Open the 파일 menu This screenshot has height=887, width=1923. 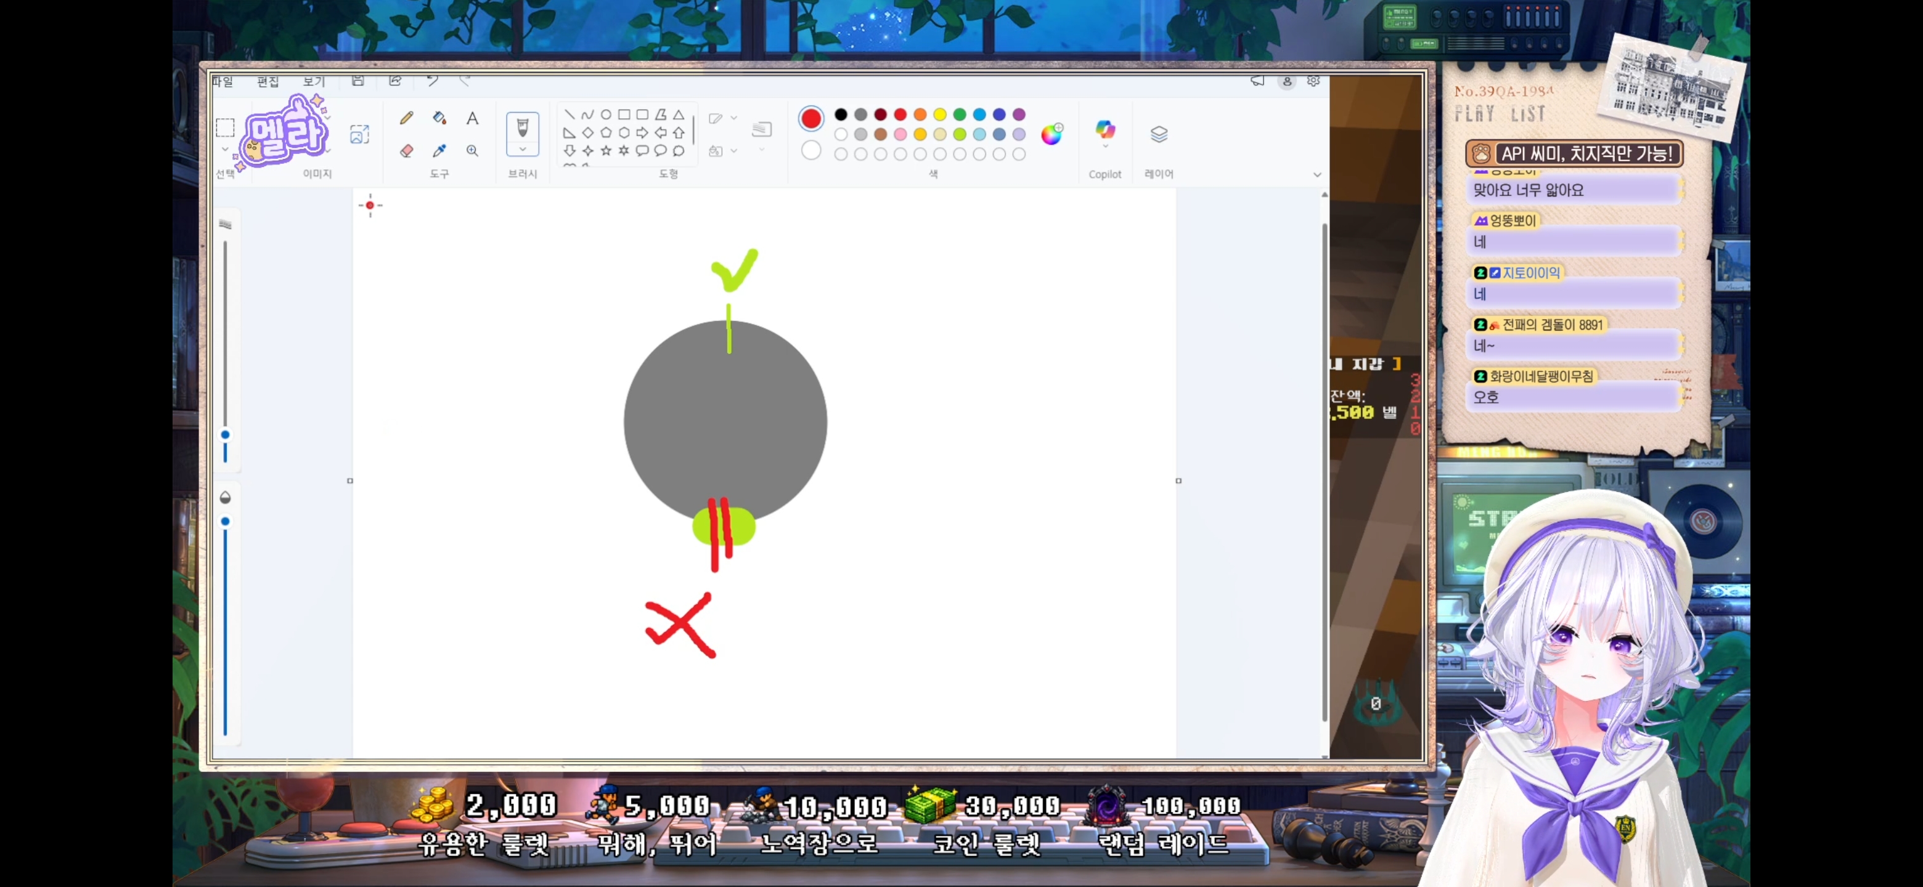point(223,81)
